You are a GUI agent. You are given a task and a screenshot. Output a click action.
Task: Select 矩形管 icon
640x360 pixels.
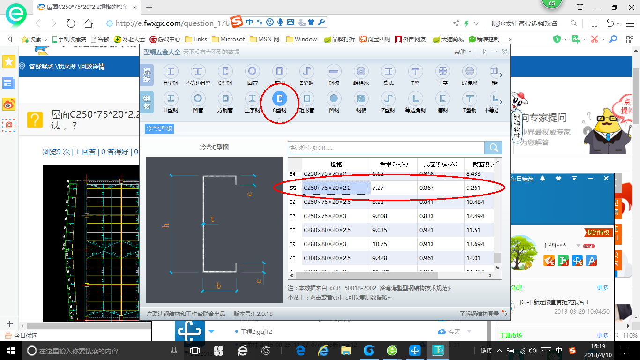tap(306, 98)
